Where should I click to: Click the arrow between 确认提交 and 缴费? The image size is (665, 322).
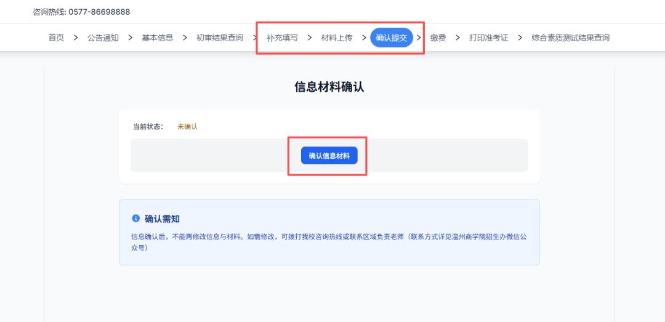tap(419, 38)
